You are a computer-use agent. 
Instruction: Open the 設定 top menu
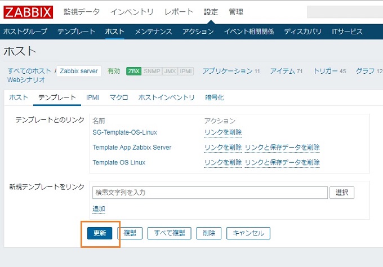pos(211,12)
